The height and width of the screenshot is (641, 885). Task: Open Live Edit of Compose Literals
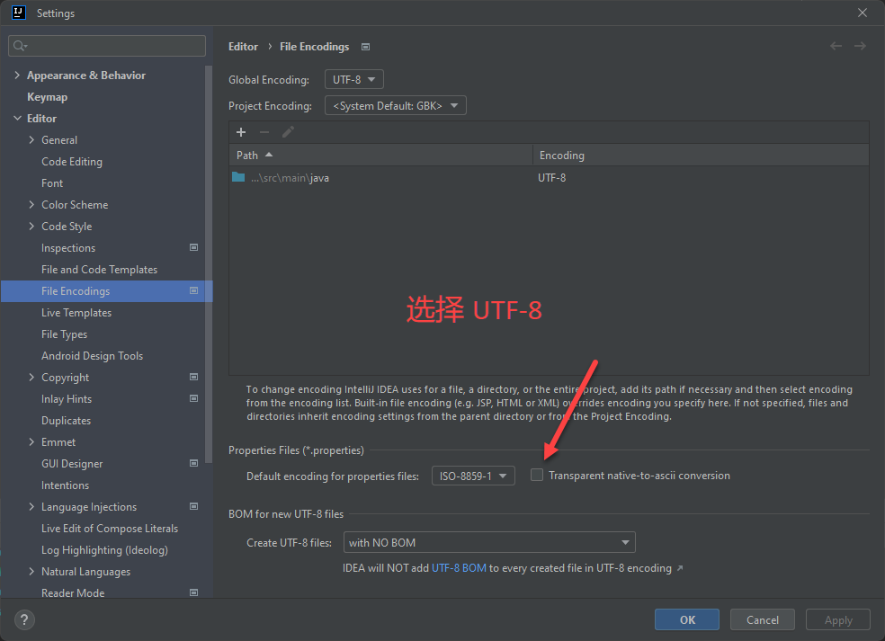tap(110, 528)
